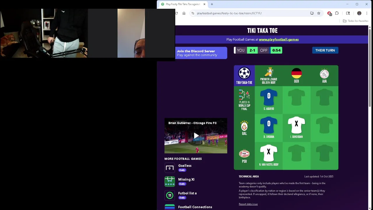
Task: Reload the browser page
Action: click(176, 13)
